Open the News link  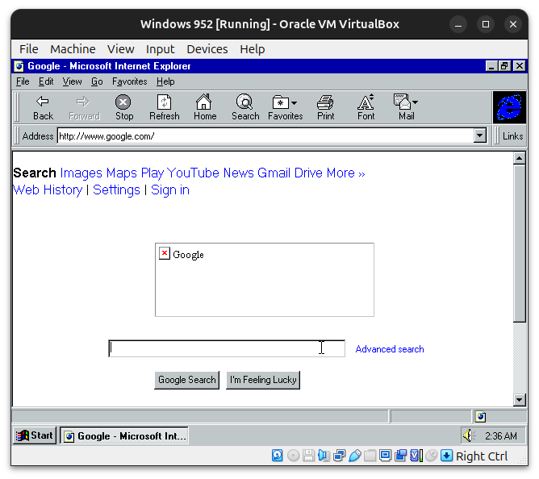pyautogui.click(x=238, y=173)
